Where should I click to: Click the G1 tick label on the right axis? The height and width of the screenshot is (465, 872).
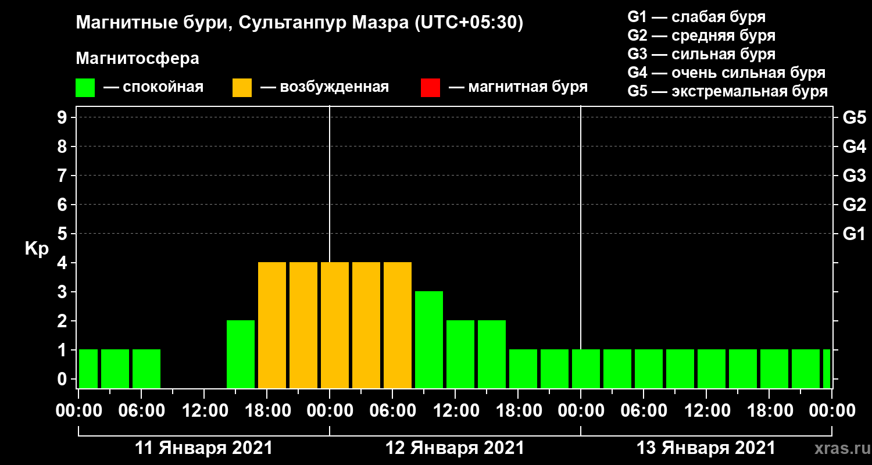coord(854,234)
